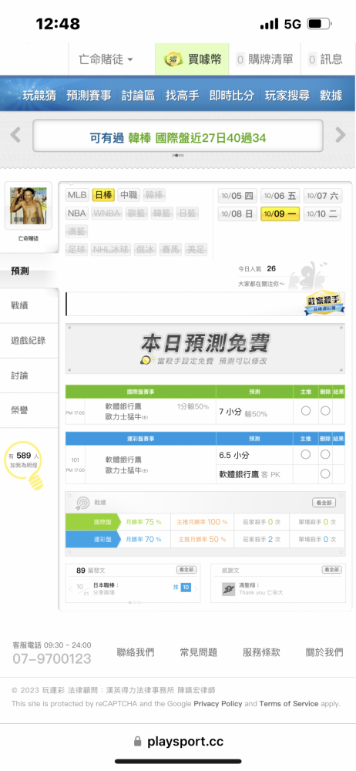Viewport: 356px width, 771px height.
Task: Click the 莊家殺手 badge icon
Action: [323, 304]
